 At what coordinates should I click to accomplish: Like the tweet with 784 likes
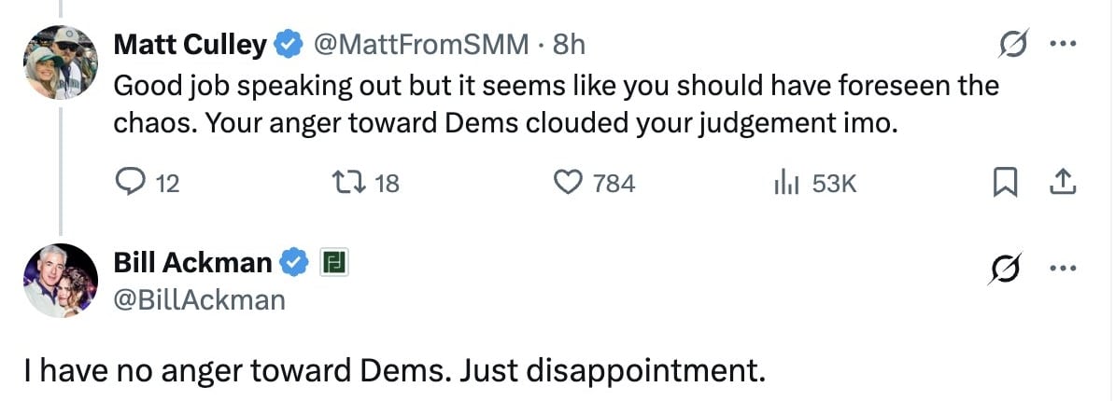click(594, 184)
